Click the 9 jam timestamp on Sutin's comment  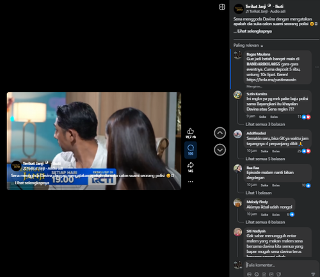tap(251, 116)
